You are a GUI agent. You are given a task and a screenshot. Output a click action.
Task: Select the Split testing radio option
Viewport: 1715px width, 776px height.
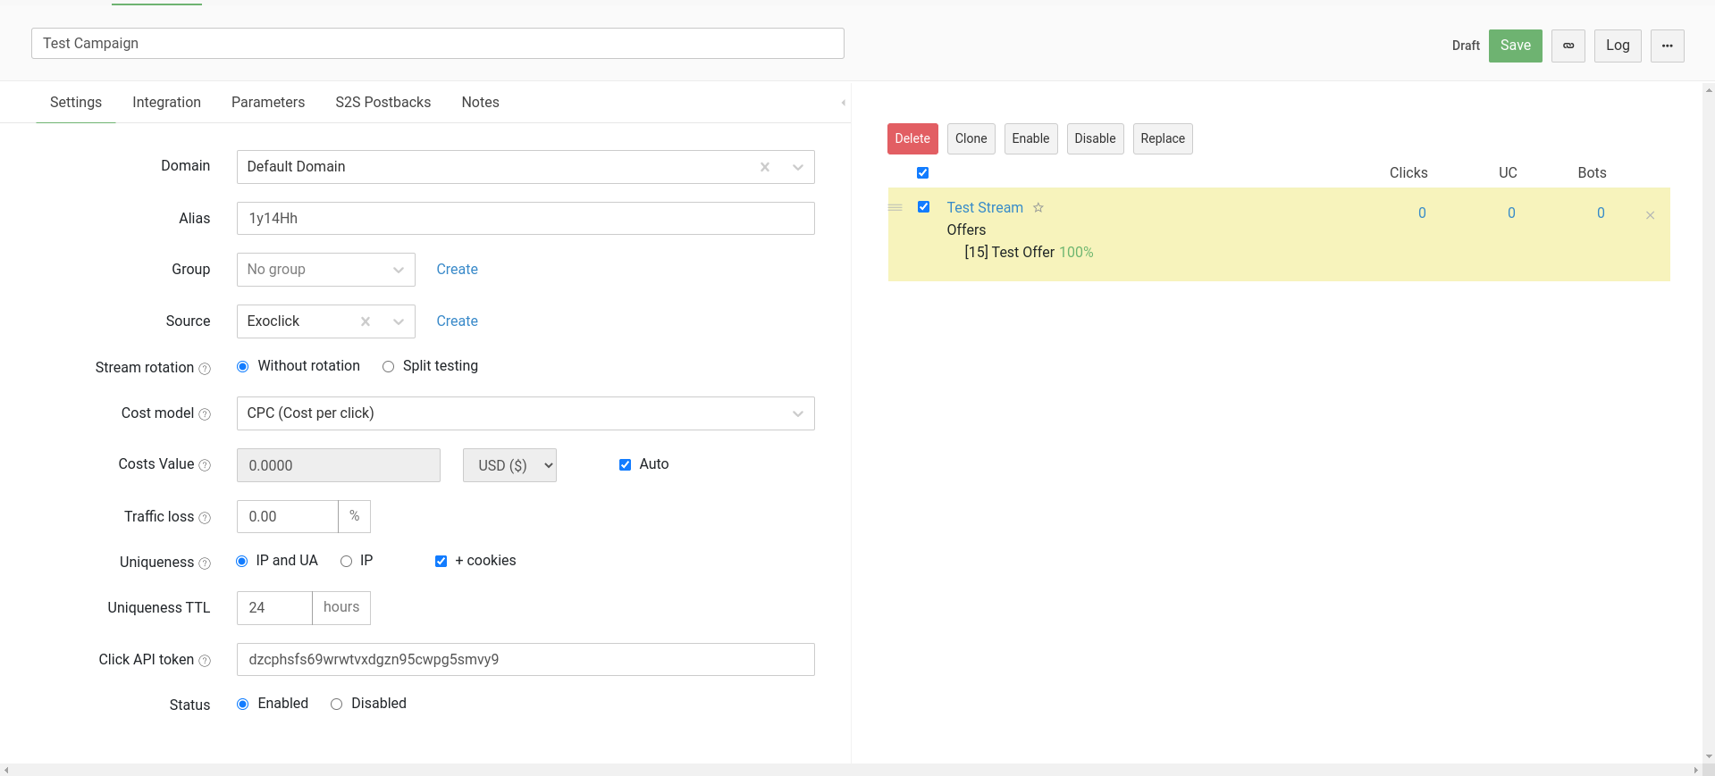click(389, 367)
